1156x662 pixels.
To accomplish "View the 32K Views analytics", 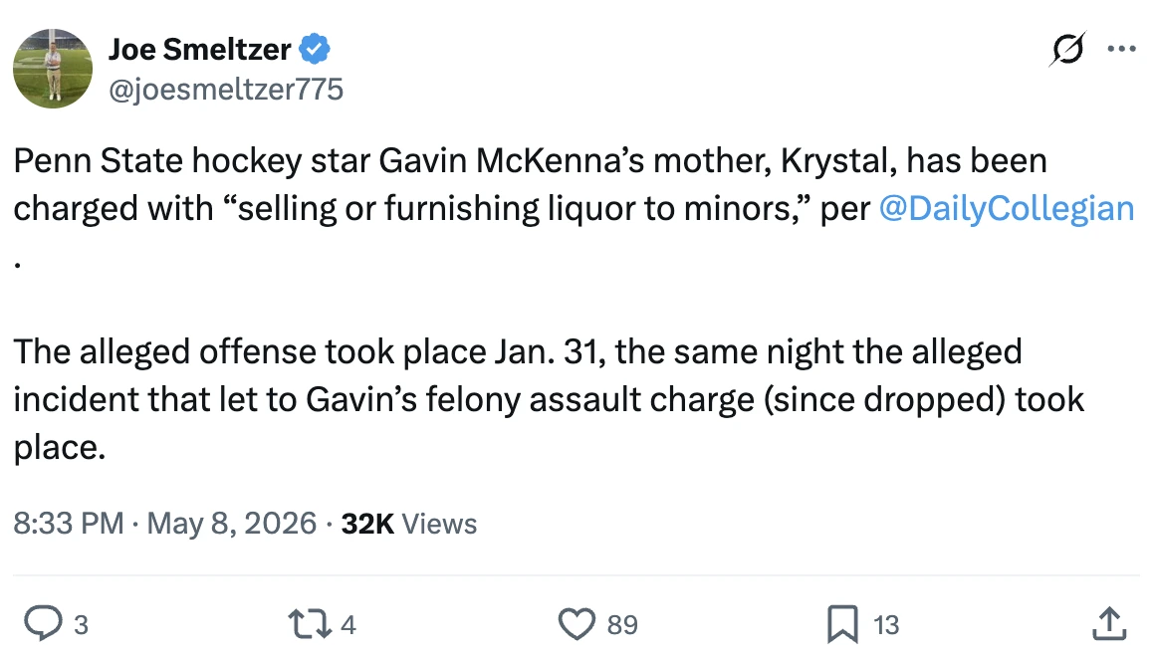I will pyautogui.click(x=409, y=524).
